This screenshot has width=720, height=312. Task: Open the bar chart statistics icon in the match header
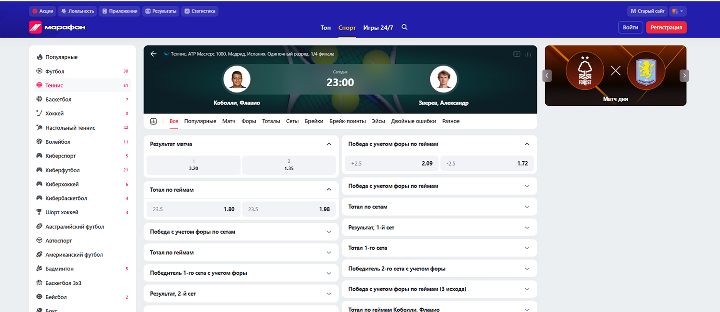528,54
